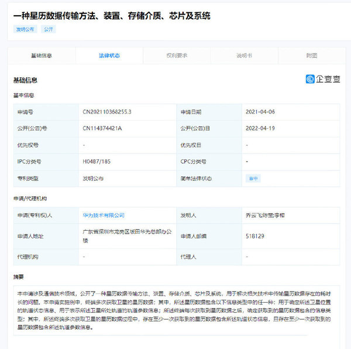Open the 附图 tab
The image size is (351, 349).
click(x=312, y=56)
